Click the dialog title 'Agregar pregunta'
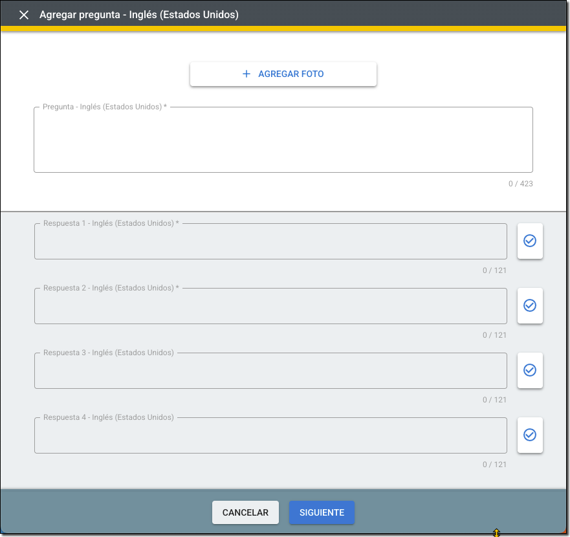 click(x=138, y=15)
